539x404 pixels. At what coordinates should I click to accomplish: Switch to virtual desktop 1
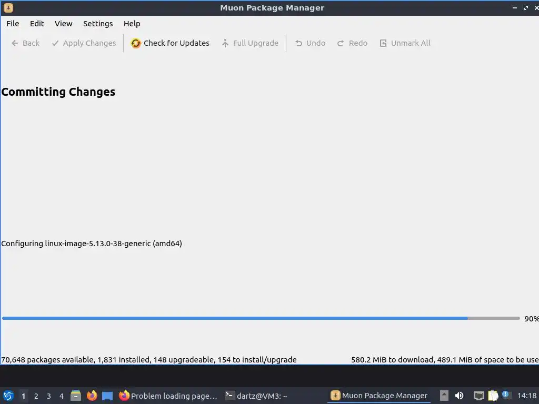[23, 396]
